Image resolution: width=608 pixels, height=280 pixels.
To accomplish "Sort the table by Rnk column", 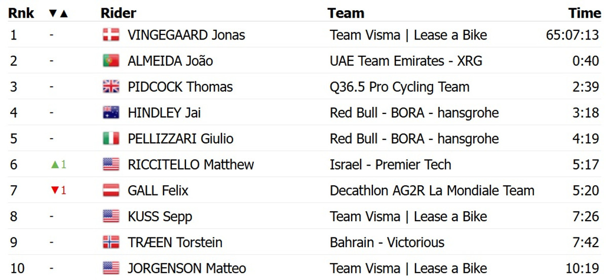I will pyautogui.click(x=21, y=13).
